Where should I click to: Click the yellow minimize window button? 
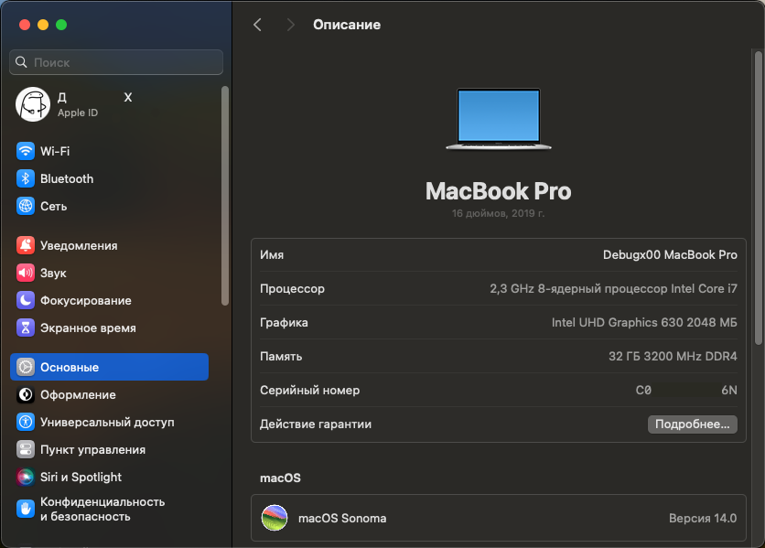(43, 25)
